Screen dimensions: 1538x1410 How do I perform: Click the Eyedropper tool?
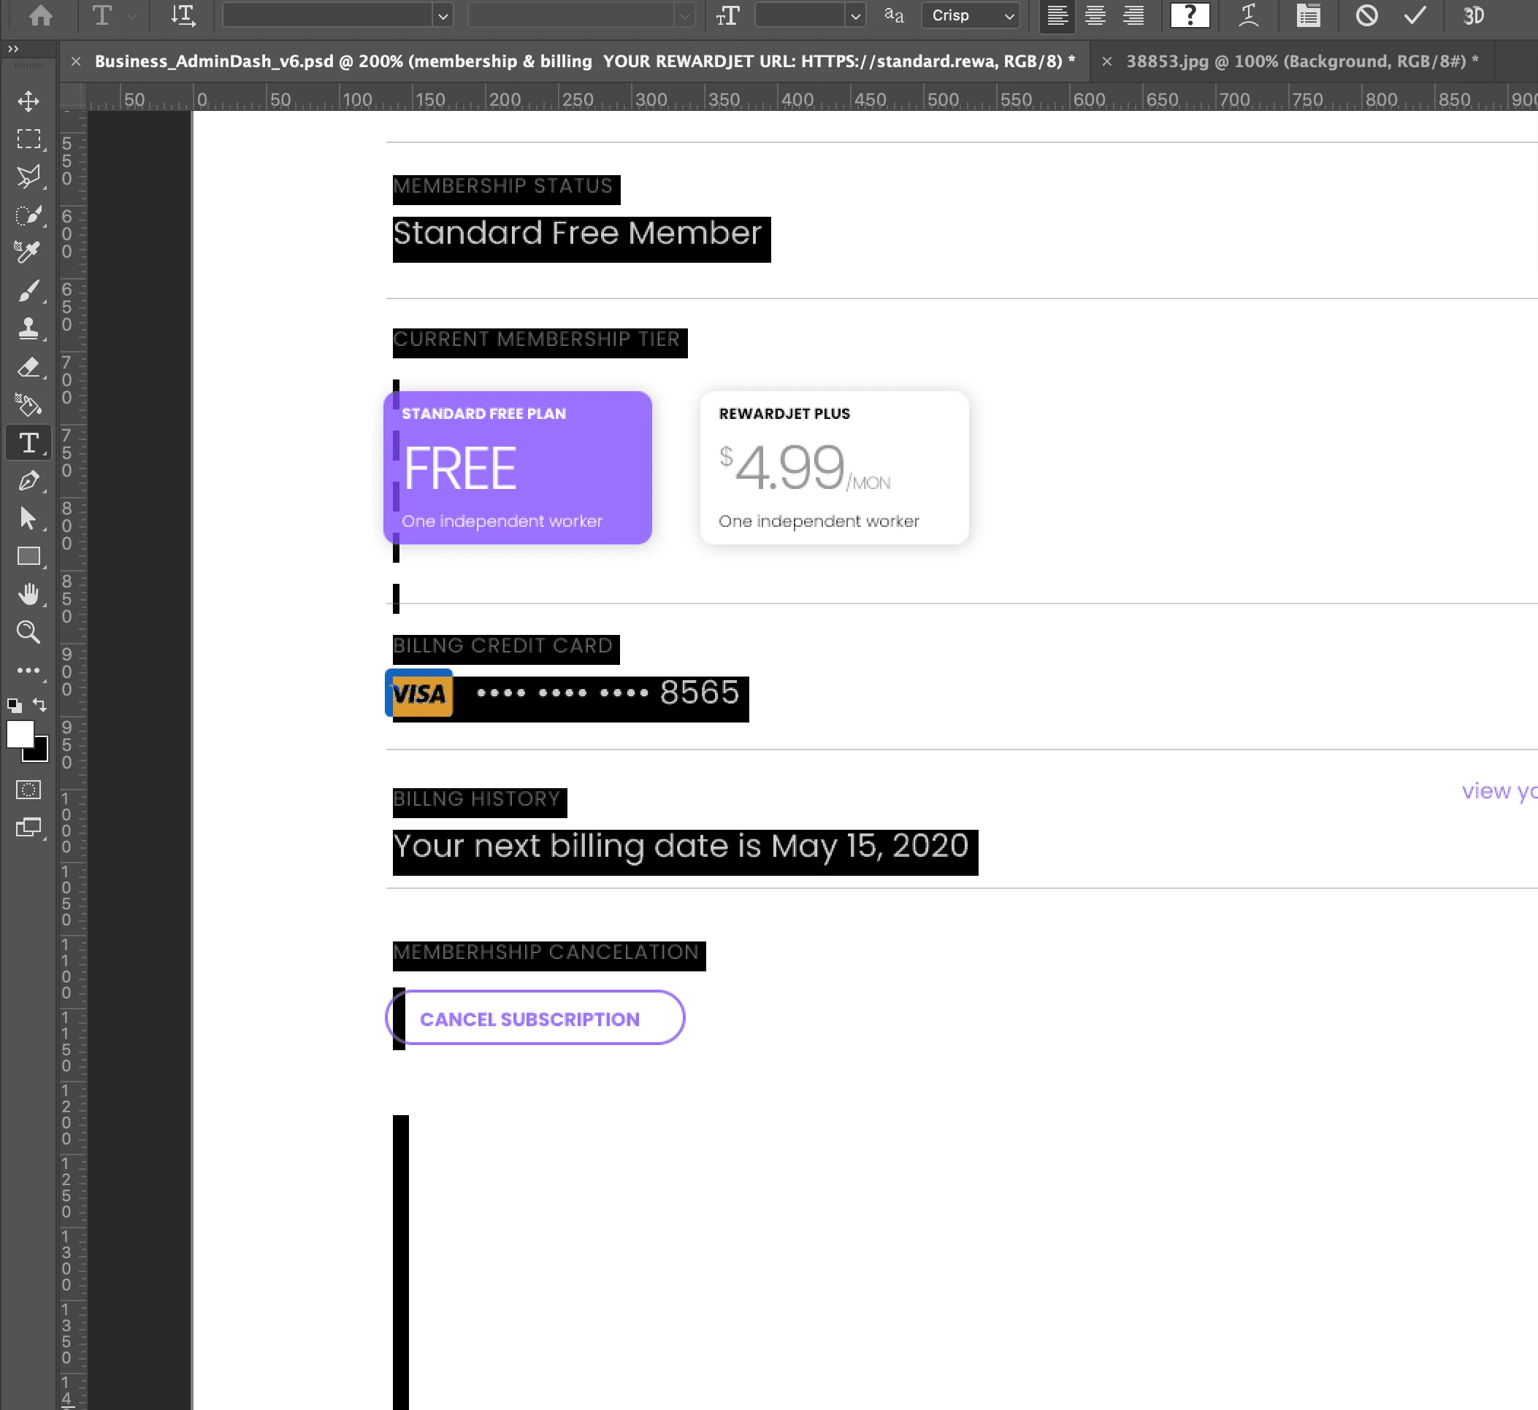pos(28,252)
